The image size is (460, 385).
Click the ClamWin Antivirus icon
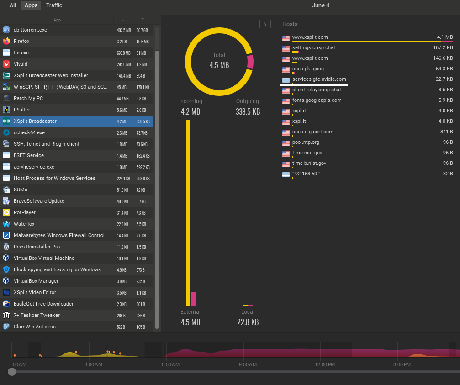click(x=6, y=327)
